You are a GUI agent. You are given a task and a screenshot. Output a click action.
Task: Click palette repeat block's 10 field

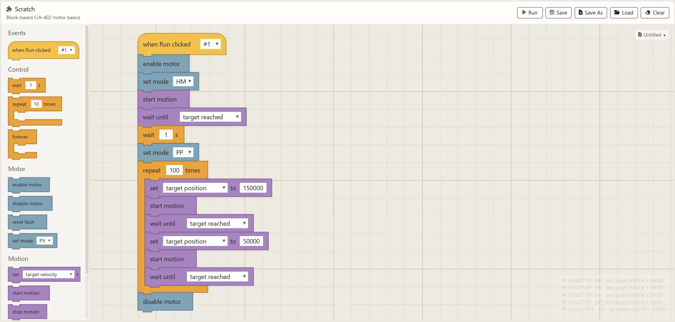point(36,104)
